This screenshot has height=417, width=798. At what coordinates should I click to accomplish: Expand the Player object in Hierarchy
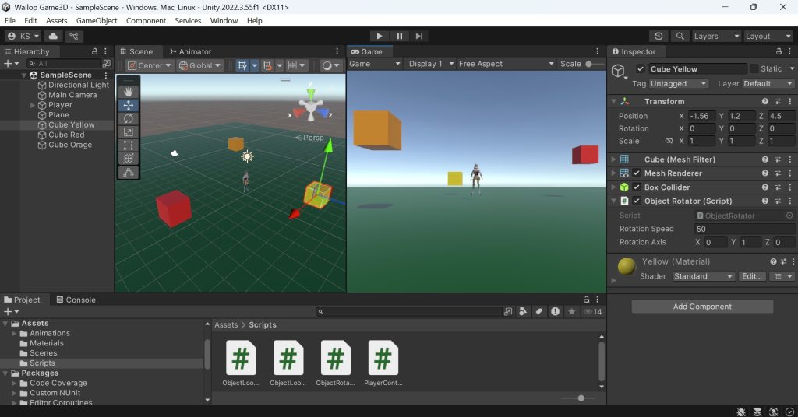33,105
